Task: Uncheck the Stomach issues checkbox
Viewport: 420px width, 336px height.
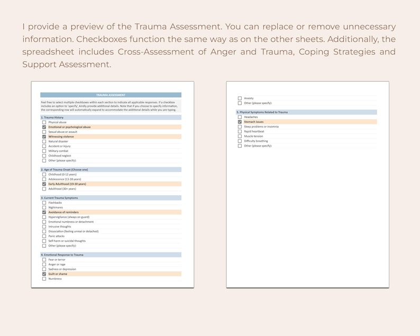Action: [240, 122]
